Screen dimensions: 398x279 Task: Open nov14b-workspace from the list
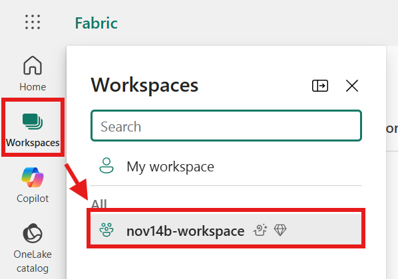point(226,229)
